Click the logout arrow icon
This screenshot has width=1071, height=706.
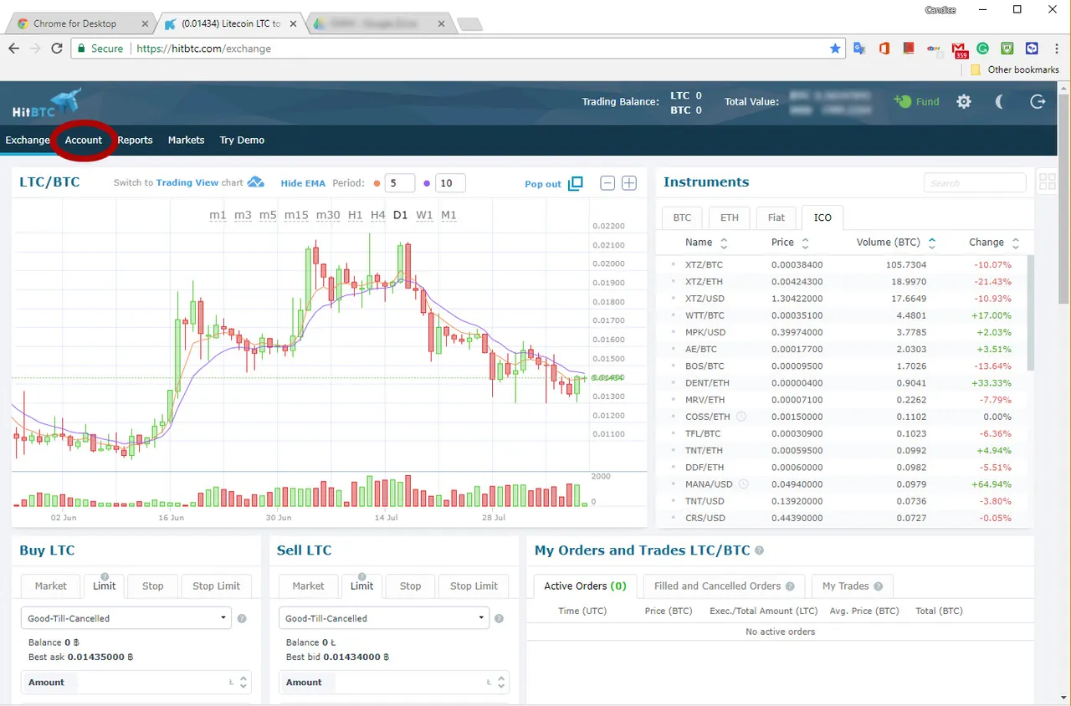[1038, 101]
